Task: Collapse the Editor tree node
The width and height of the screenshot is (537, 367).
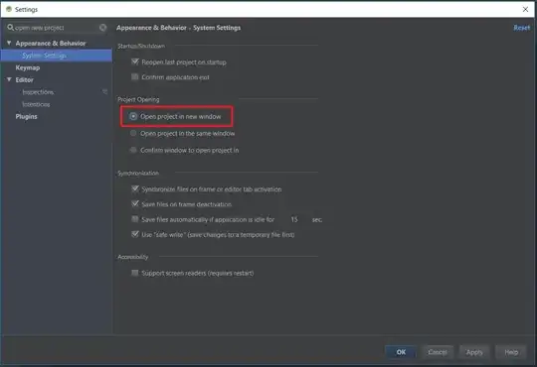Action: 9,79
